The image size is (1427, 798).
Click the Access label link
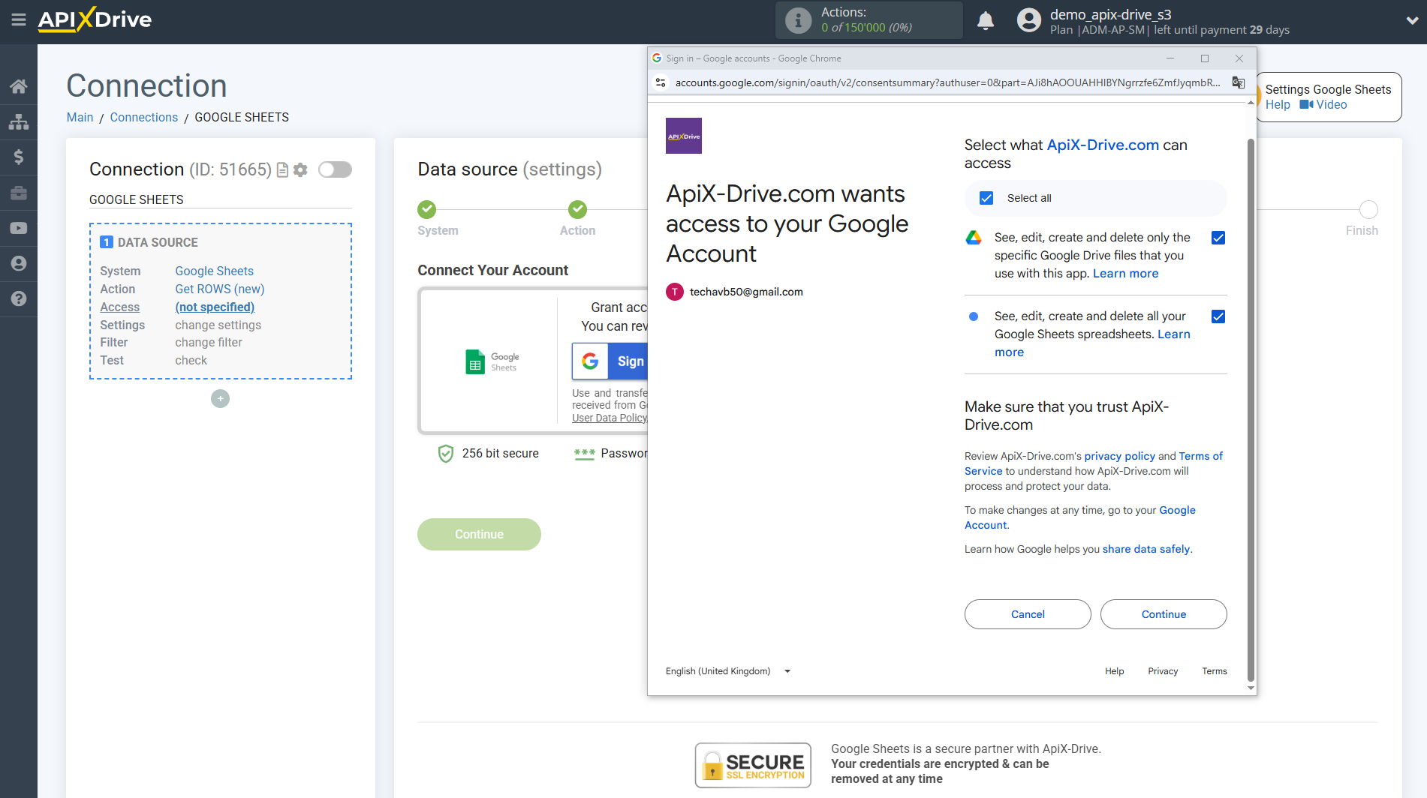click(120, 307)
